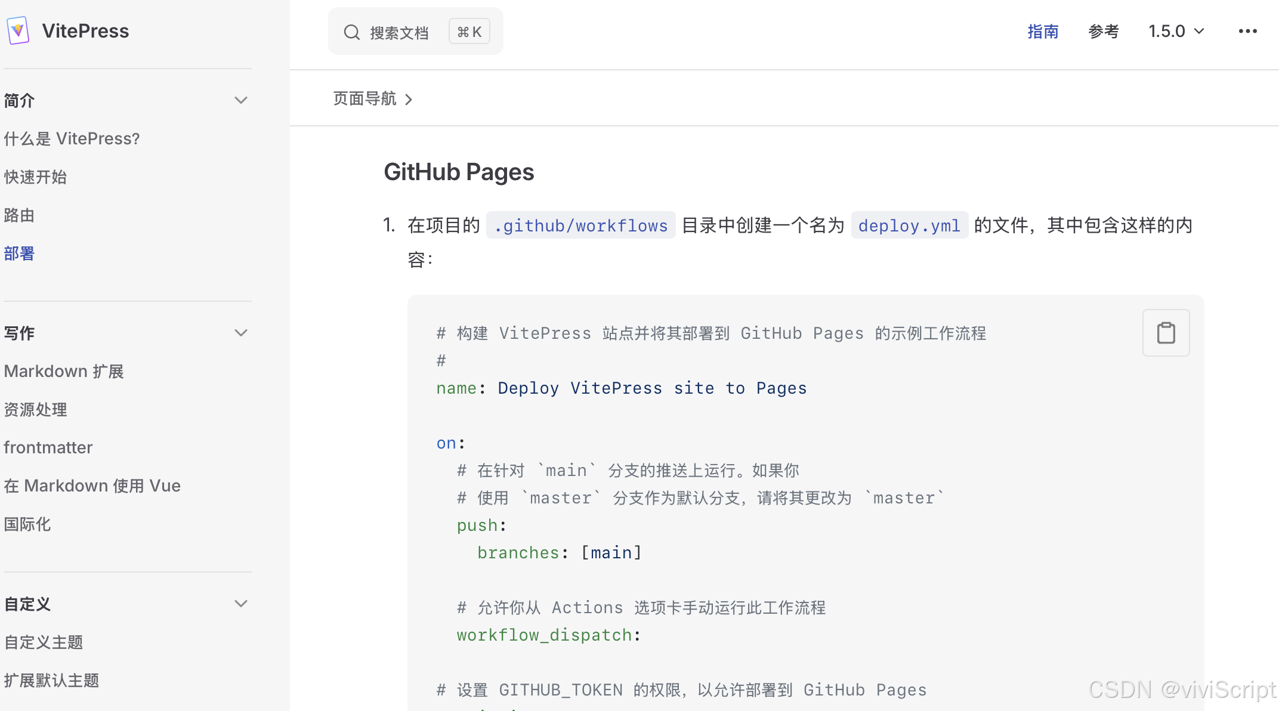Image resolution: width=1279 pixels, height=711 pixels.
Task: Click the 'branches: [main]' code line
Action: [560, 553]
